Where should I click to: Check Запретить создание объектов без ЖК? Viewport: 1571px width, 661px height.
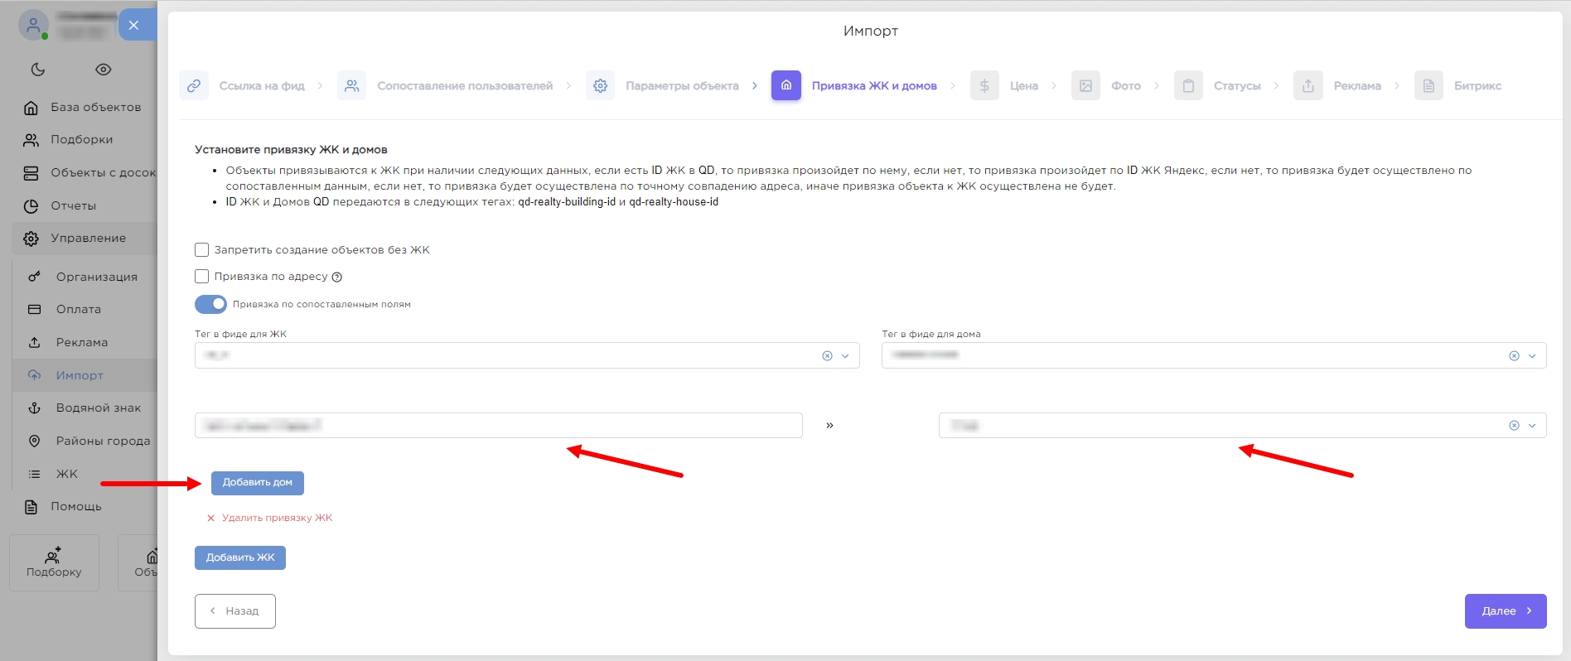201,249
